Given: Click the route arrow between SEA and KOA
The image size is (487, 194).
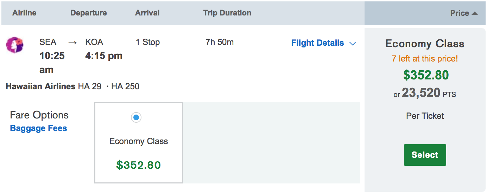Looking at the screenshot, I should [x=72, y=43].
